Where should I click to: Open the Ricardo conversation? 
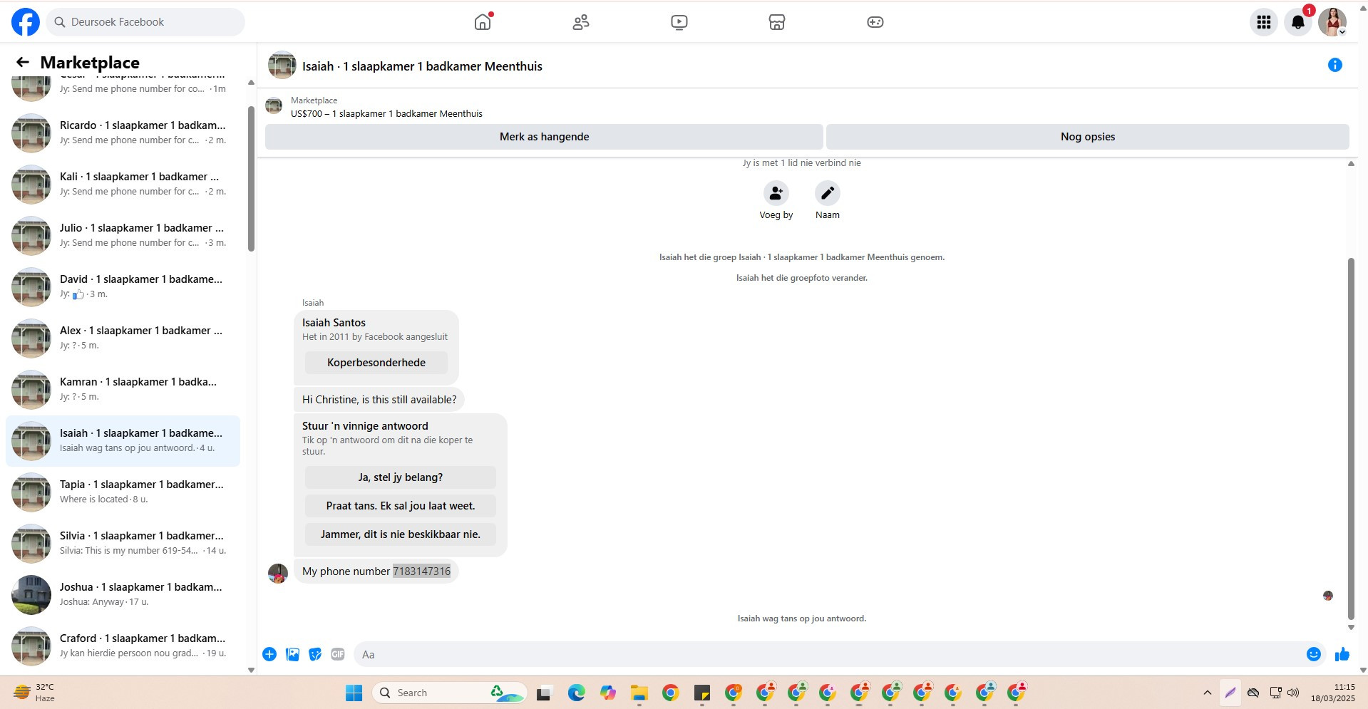click(123, 133)
